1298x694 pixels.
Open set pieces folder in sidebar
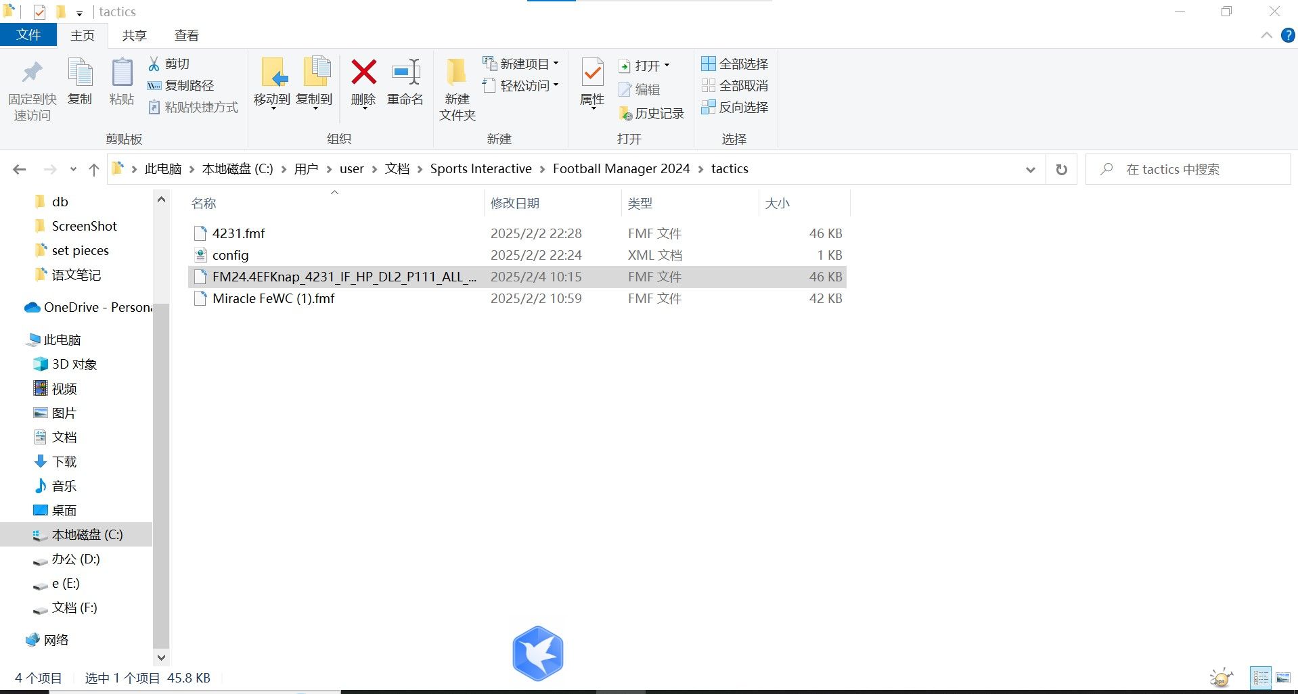click(80, 250)
